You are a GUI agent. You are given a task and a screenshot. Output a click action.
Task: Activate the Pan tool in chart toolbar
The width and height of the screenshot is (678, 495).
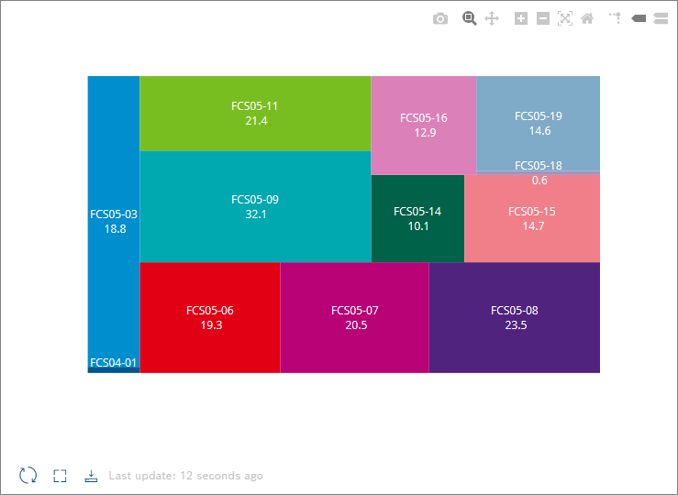coord(491,18)
